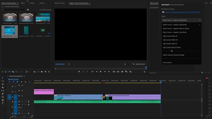Export a frame with camera icon

[x=122, y=72]
